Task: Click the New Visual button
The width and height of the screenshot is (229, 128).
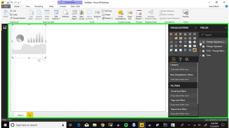Action: pyautogui.click(x=81, y=15)
